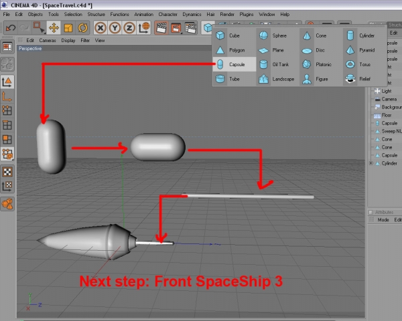Activate the Move tool
Viewport: 402px width, 321px height.
[54, 27]
